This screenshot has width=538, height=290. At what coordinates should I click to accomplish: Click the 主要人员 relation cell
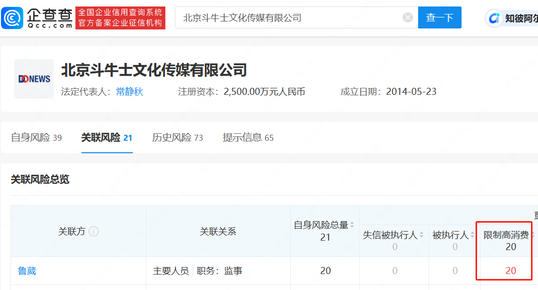pos(171,271)
